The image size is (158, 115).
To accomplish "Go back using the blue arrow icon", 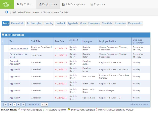I will 7,12.
